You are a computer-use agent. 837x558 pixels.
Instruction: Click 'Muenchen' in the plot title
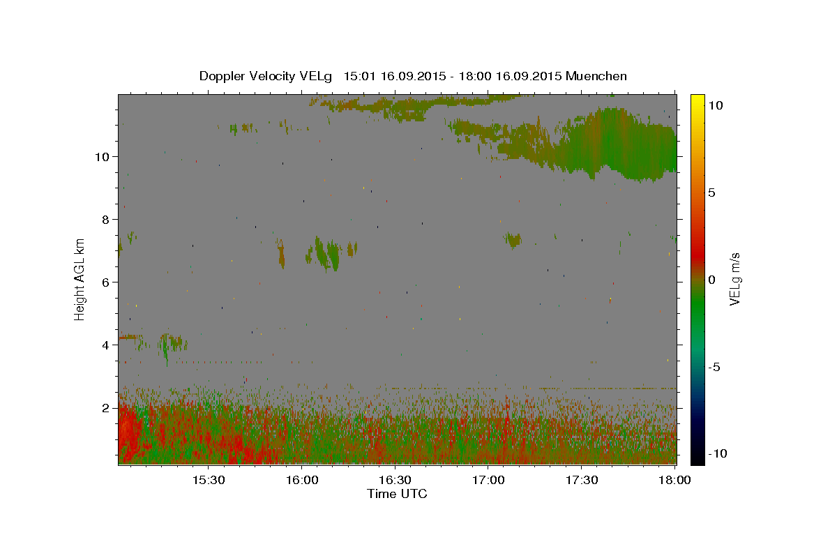pos(596,76)
